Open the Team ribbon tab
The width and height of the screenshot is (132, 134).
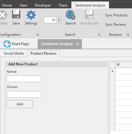click(63, 5)
